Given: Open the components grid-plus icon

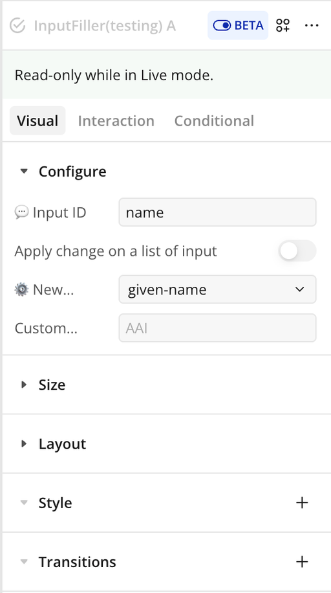Looking at the screenshot, I should [283, 25].
